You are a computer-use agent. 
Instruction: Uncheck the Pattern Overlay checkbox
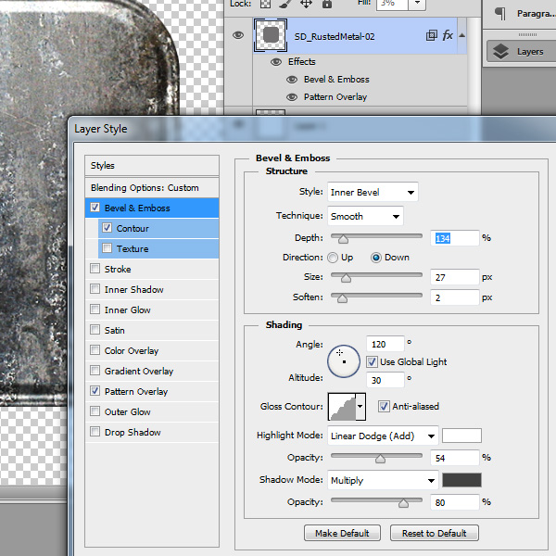(95, 391)
